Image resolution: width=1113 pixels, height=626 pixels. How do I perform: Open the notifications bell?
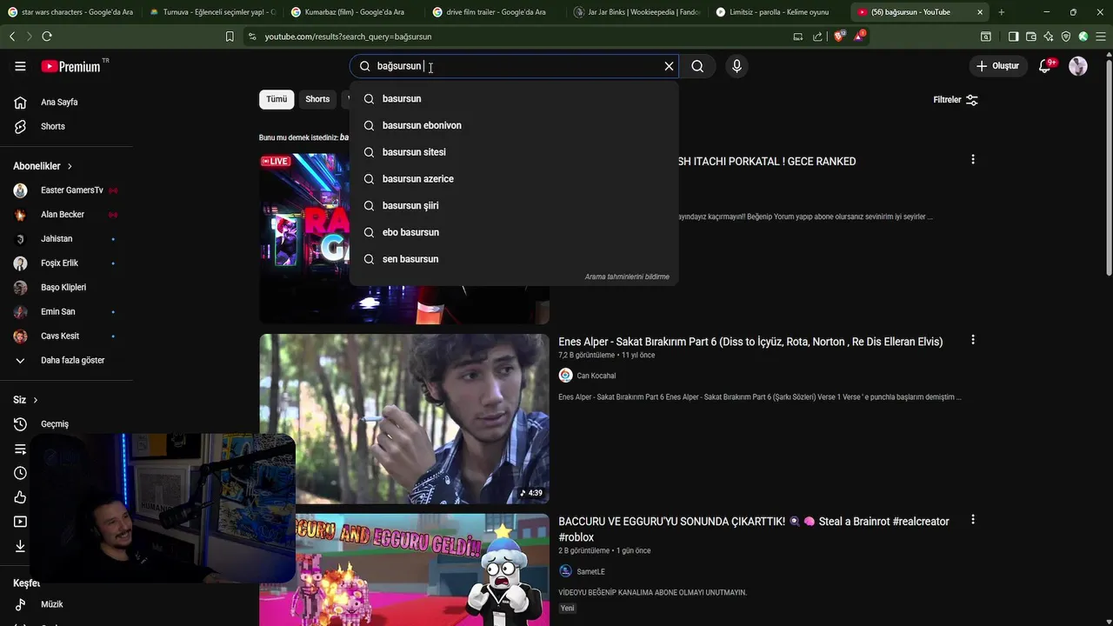coord(1045,66)
